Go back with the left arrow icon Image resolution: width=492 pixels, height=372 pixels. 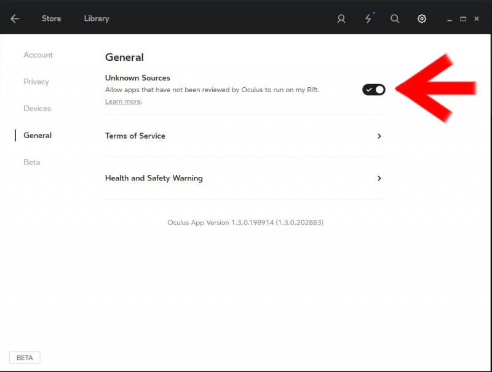15,19
